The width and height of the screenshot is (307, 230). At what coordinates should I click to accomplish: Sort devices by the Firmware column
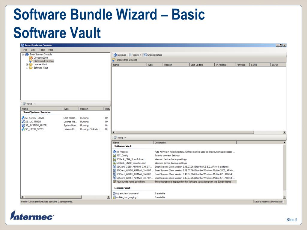coord(242,65)
